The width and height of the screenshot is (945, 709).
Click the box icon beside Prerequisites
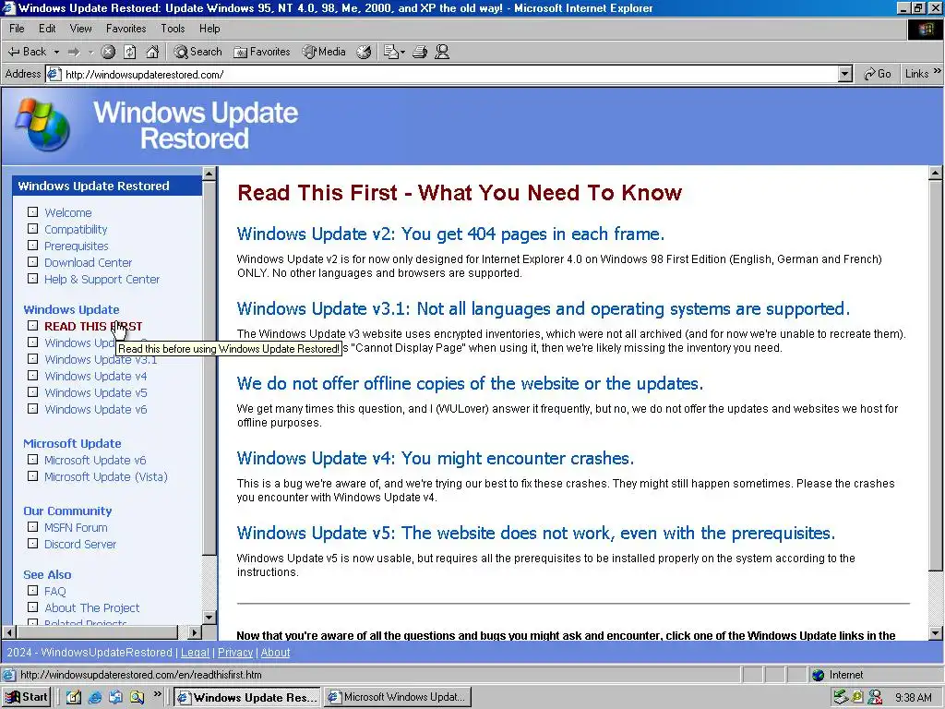(32, 246)
